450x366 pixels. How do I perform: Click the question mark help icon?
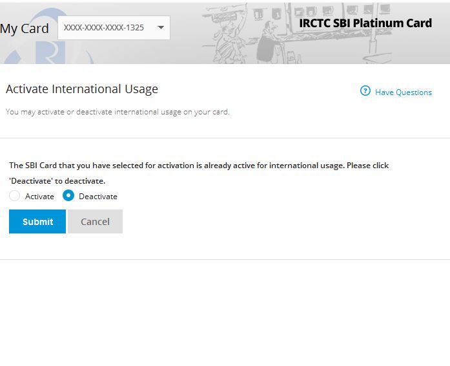point(365,91)
